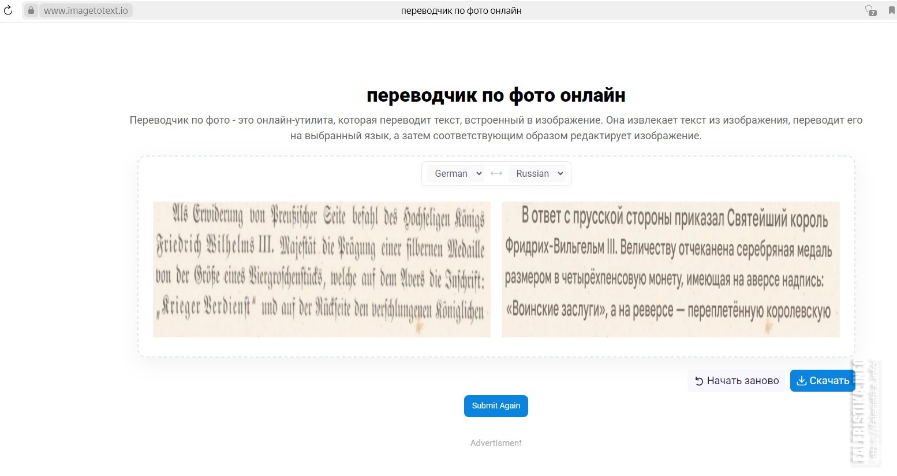Click the bookmark icon in address bar
Viewport: 897px width, 476px height.
[x=891, y=10]
